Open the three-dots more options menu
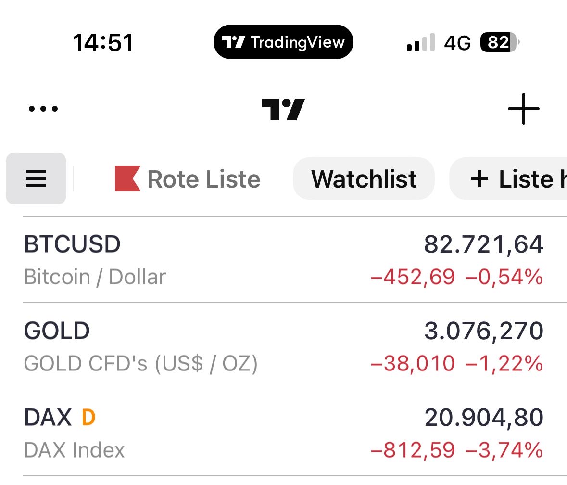This screenshot has width=567, height=485. [x=43, y=109]
